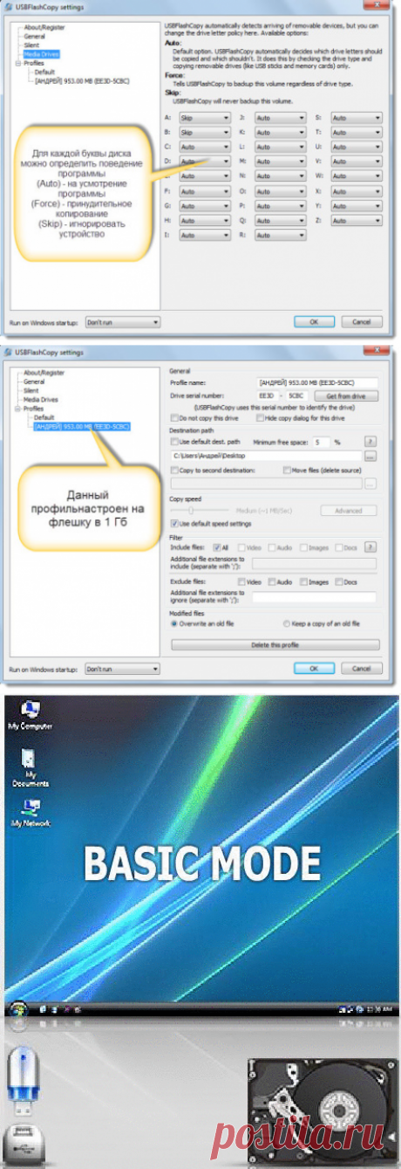
Task: Enable Use default dest. path checkbox
Action: click(175, 442)
